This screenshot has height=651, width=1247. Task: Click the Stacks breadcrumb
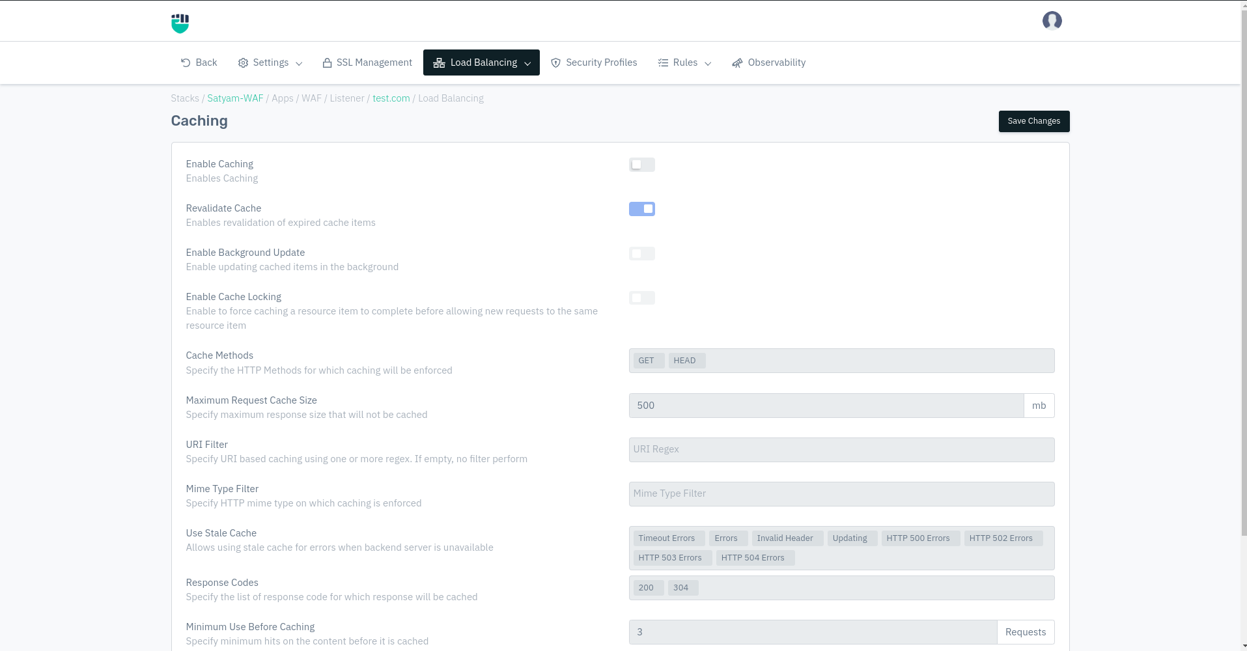(185, 98)
